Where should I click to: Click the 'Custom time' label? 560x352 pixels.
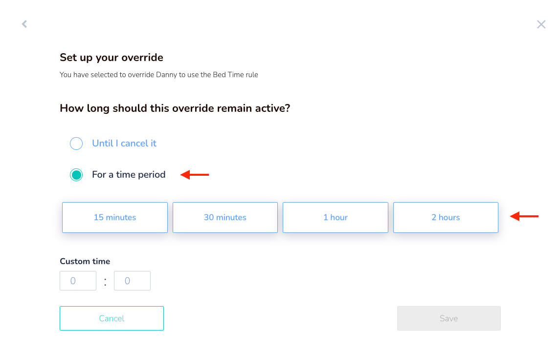point(85,261)
